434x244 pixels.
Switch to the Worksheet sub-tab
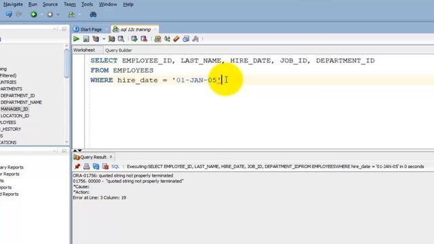click(x=84, y=50)
